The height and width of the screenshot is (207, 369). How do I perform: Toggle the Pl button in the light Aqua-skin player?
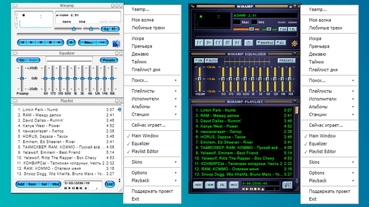114,29
